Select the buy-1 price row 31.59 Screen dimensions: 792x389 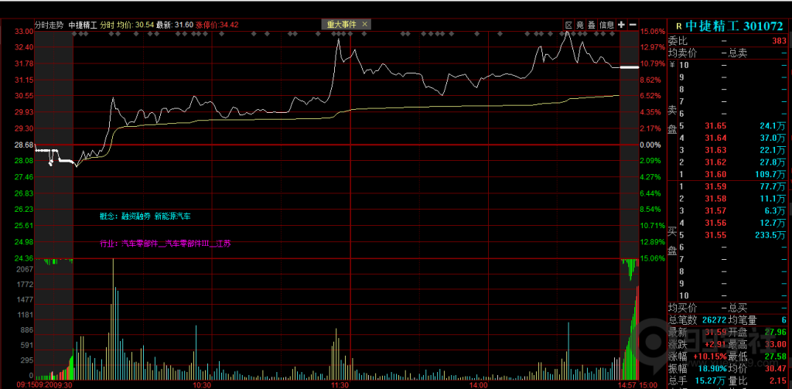tap(715, 187)
